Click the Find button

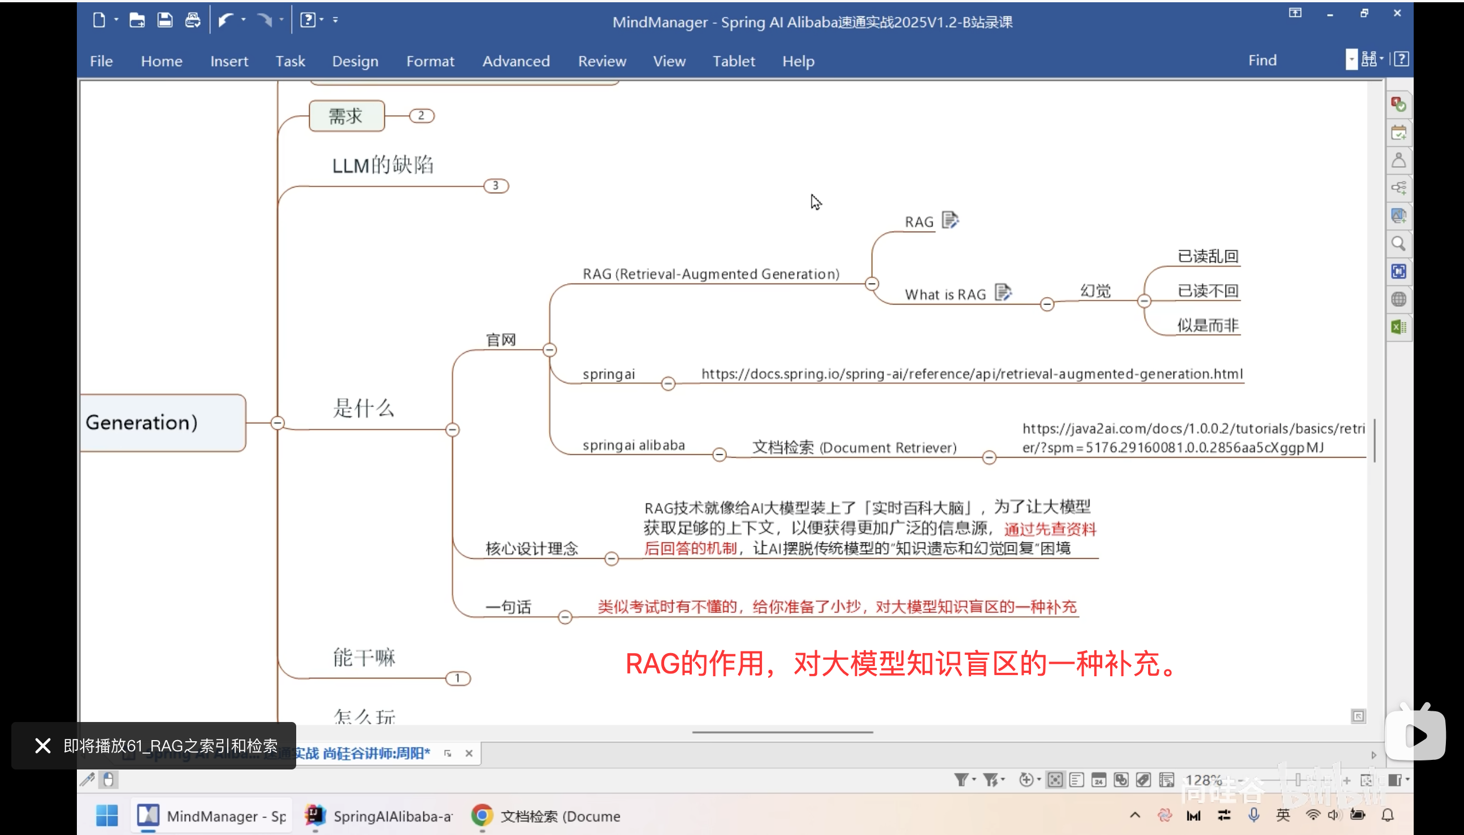click(1263, 60)
